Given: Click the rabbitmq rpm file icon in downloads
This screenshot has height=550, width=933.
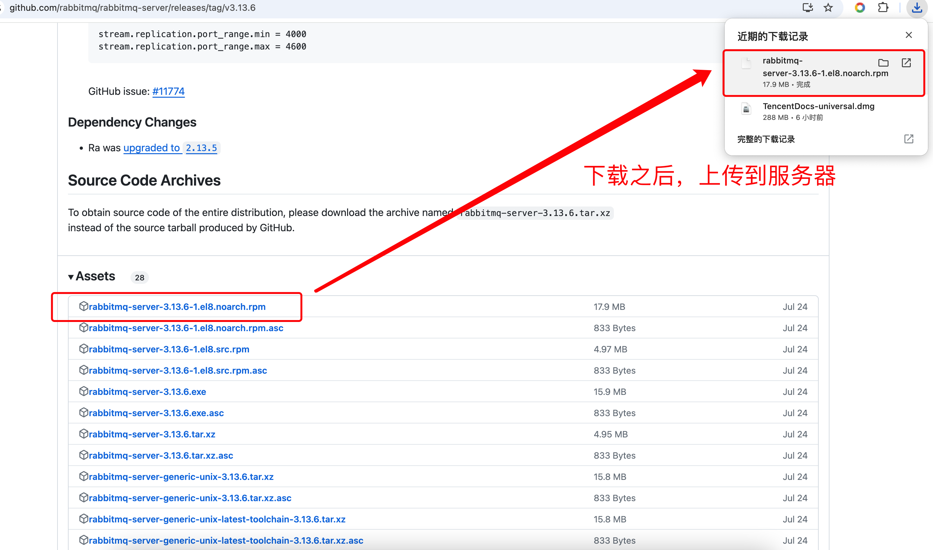Looking at the screenshot, I should pos(746,63).
